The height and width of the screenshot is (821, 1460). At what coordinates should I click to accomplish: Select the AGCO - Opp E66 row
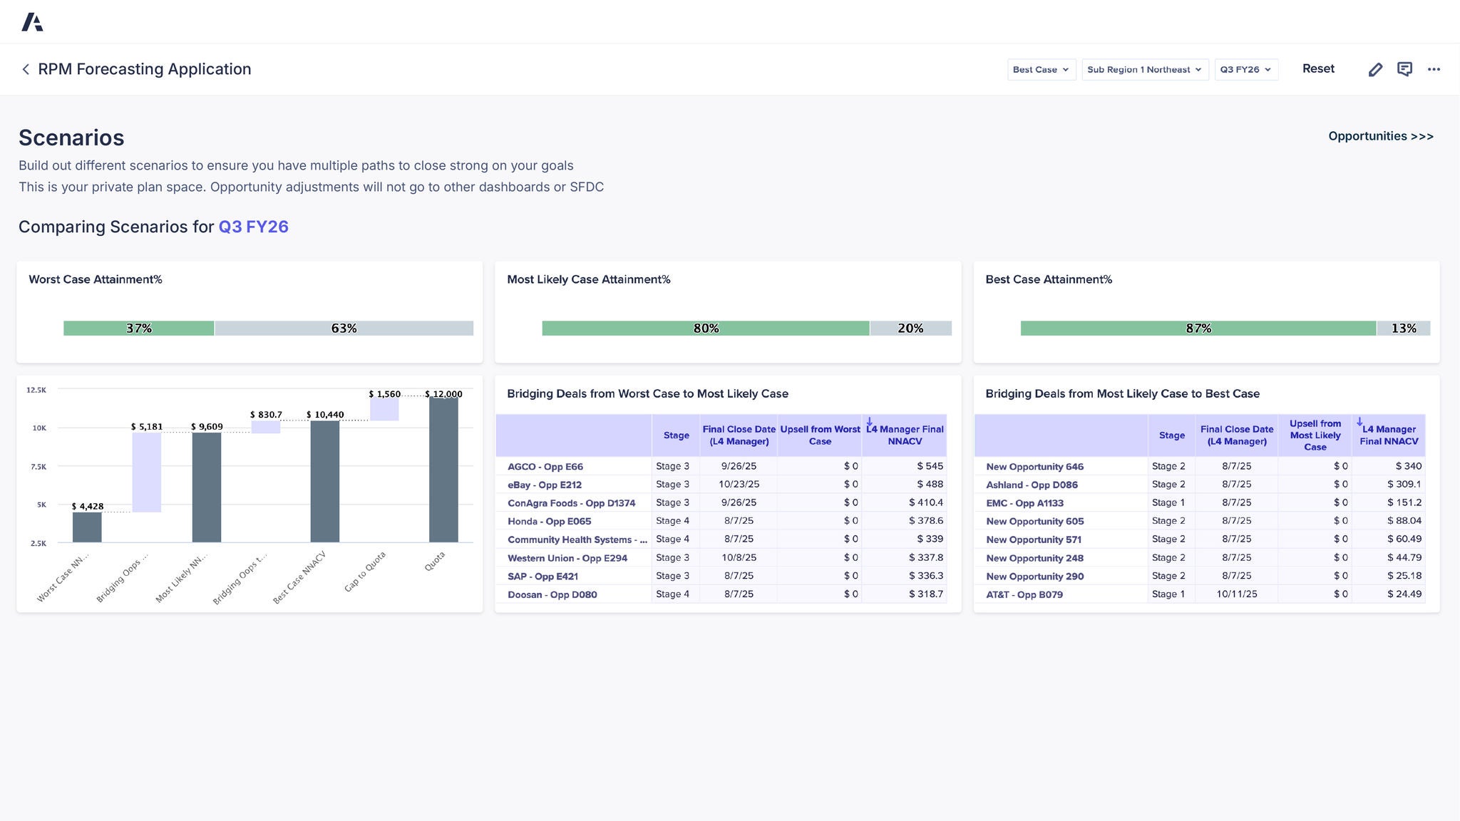point(545,466)
